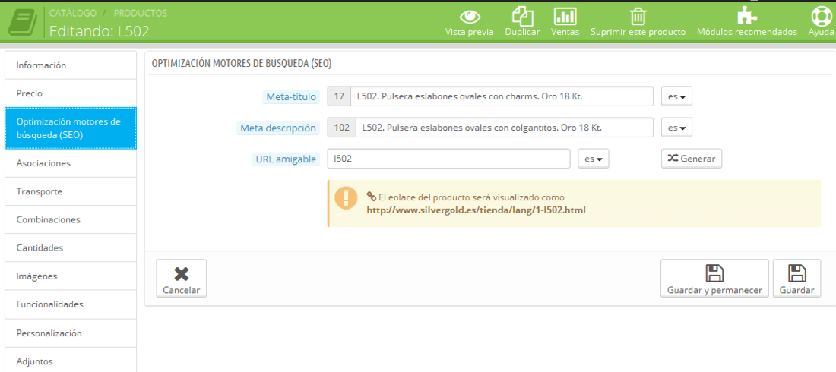Focus the Meta-título input field

pyautogui.click(x=502, y=97)
